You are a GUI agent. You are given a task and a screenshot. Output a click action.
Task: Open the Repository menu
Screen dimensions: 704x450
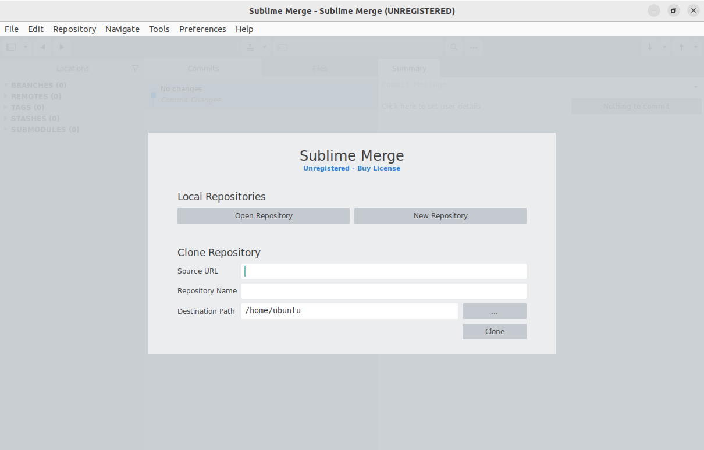(x=74, y=29)
